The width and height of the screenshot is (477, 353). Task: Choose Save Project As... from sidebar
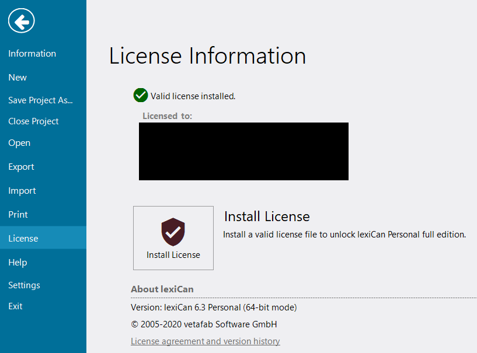tap(40, 100)
